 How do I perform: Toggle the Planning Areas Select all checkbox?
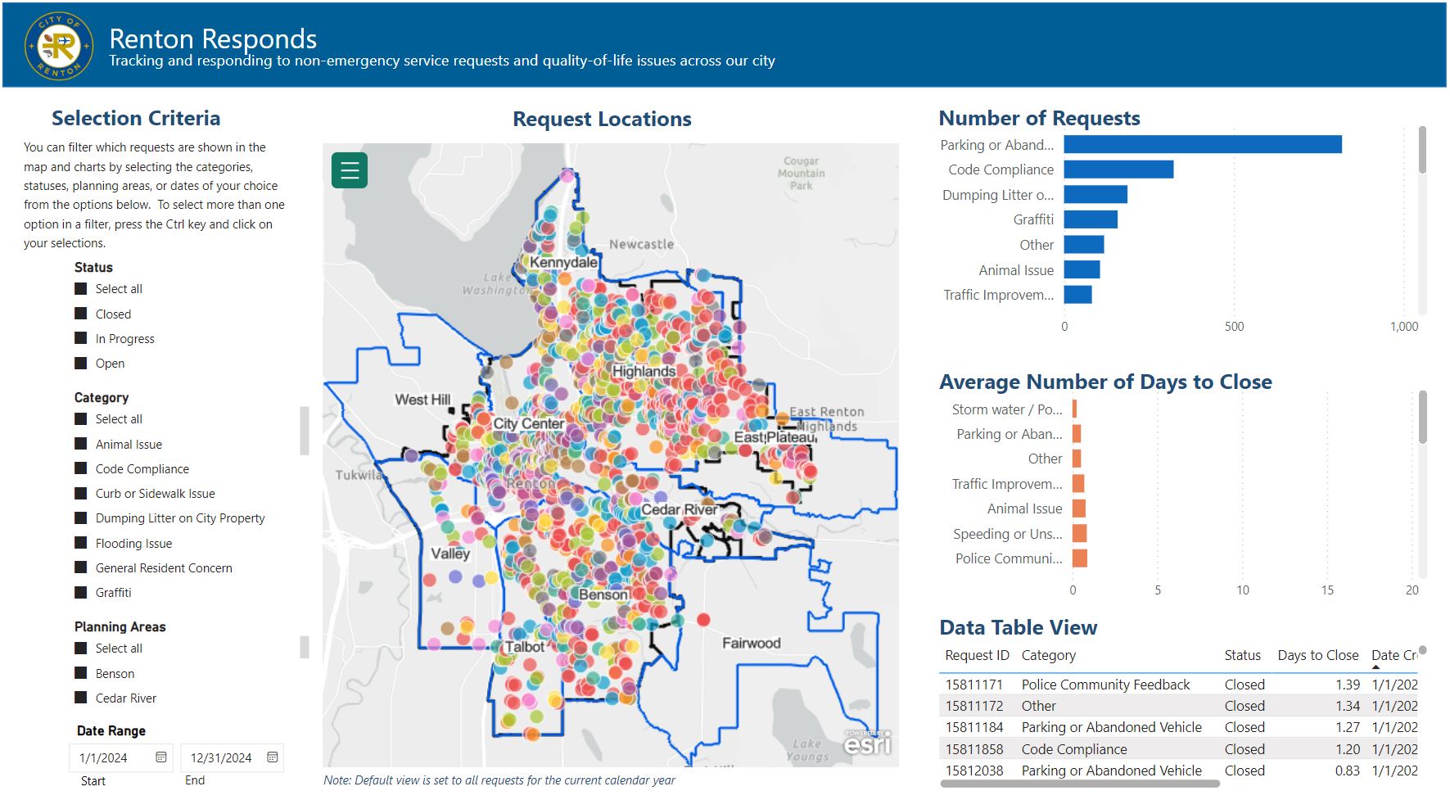[x=80, y=648]
